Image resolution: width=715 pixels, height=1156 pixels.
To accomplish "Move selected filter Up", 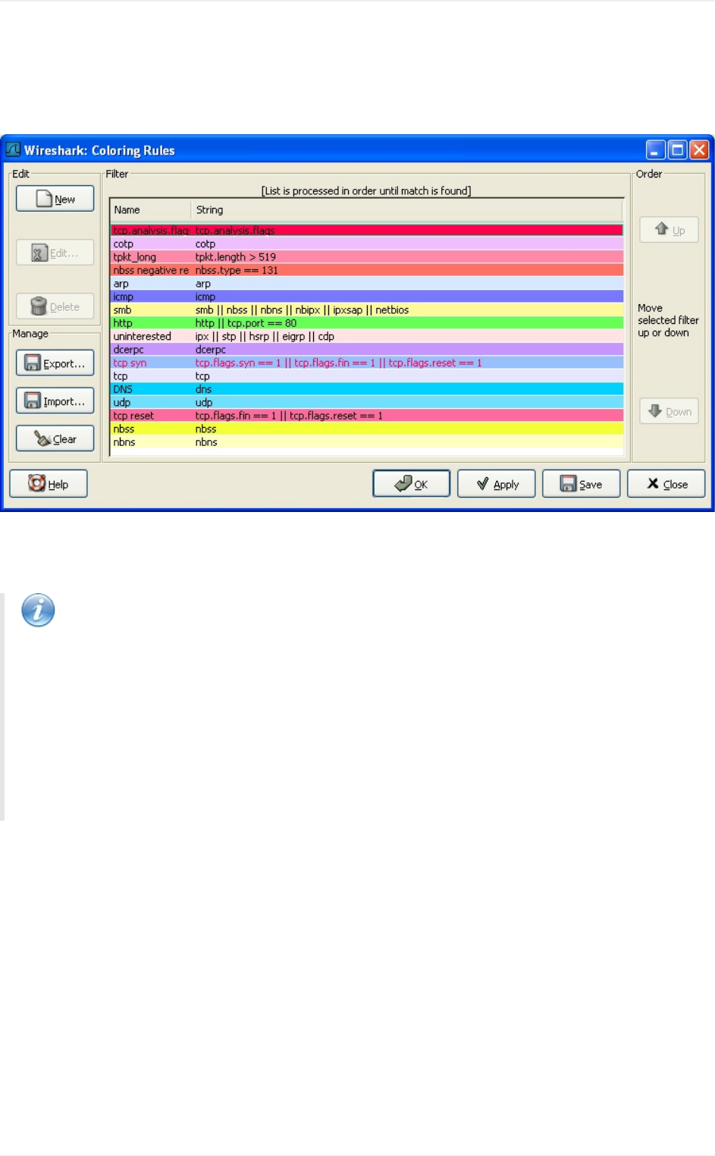I will click(x=669, y=230).
